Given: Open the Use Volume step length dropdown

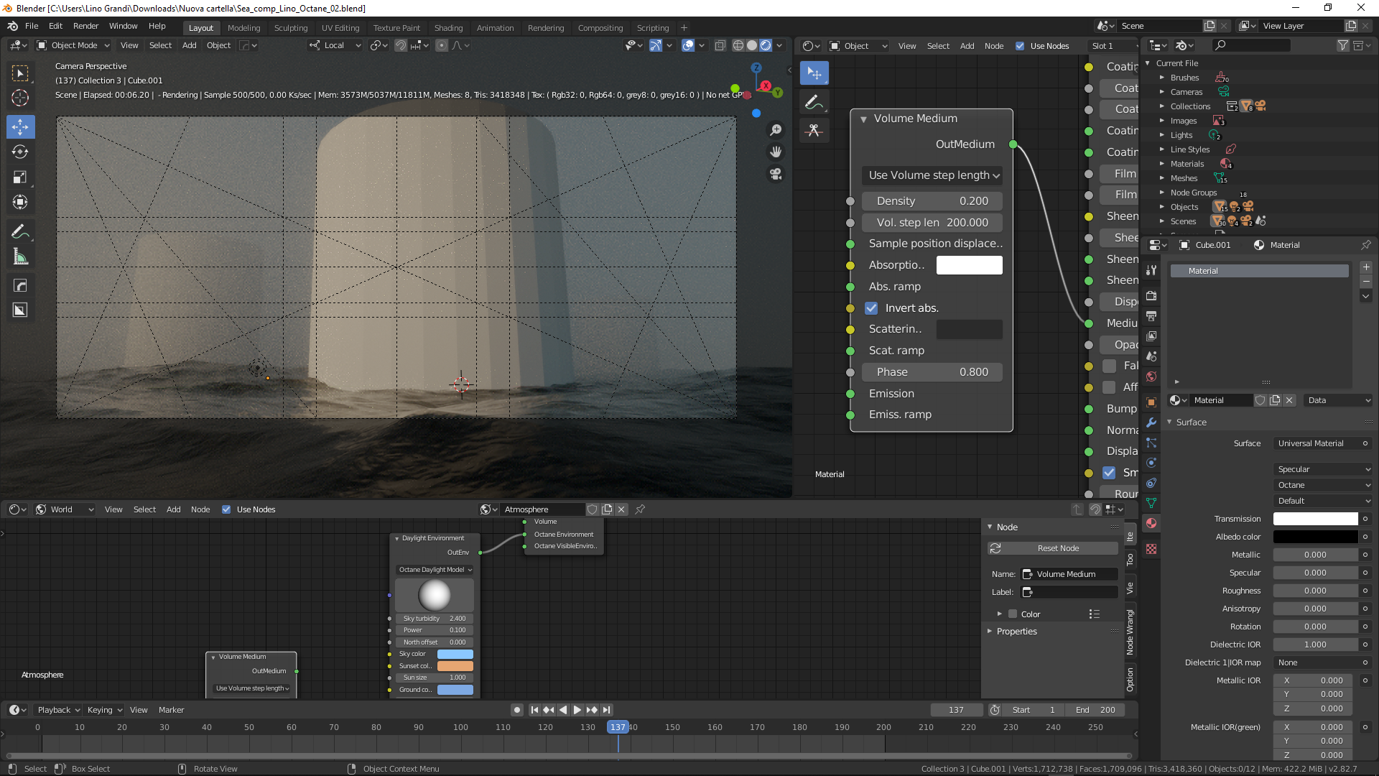Looking at the screenshot, I should tap(932, 175).
